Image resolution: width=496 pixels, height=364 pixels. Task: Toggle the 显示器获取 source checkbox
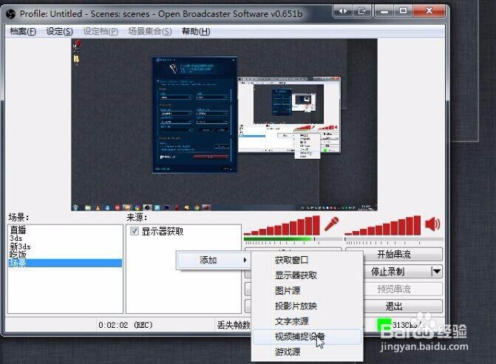(135, 231)
